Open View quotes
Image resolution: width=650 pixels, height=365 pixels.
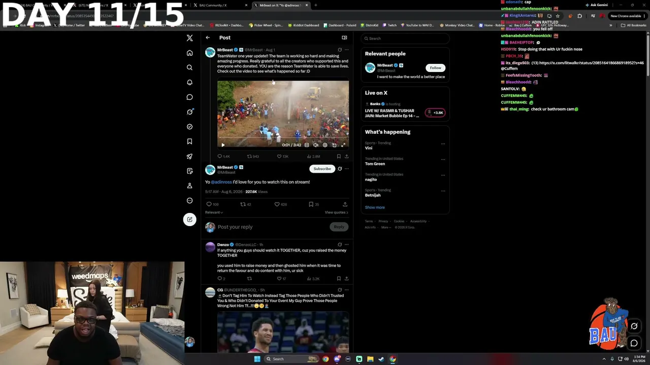tap(337, 212)
